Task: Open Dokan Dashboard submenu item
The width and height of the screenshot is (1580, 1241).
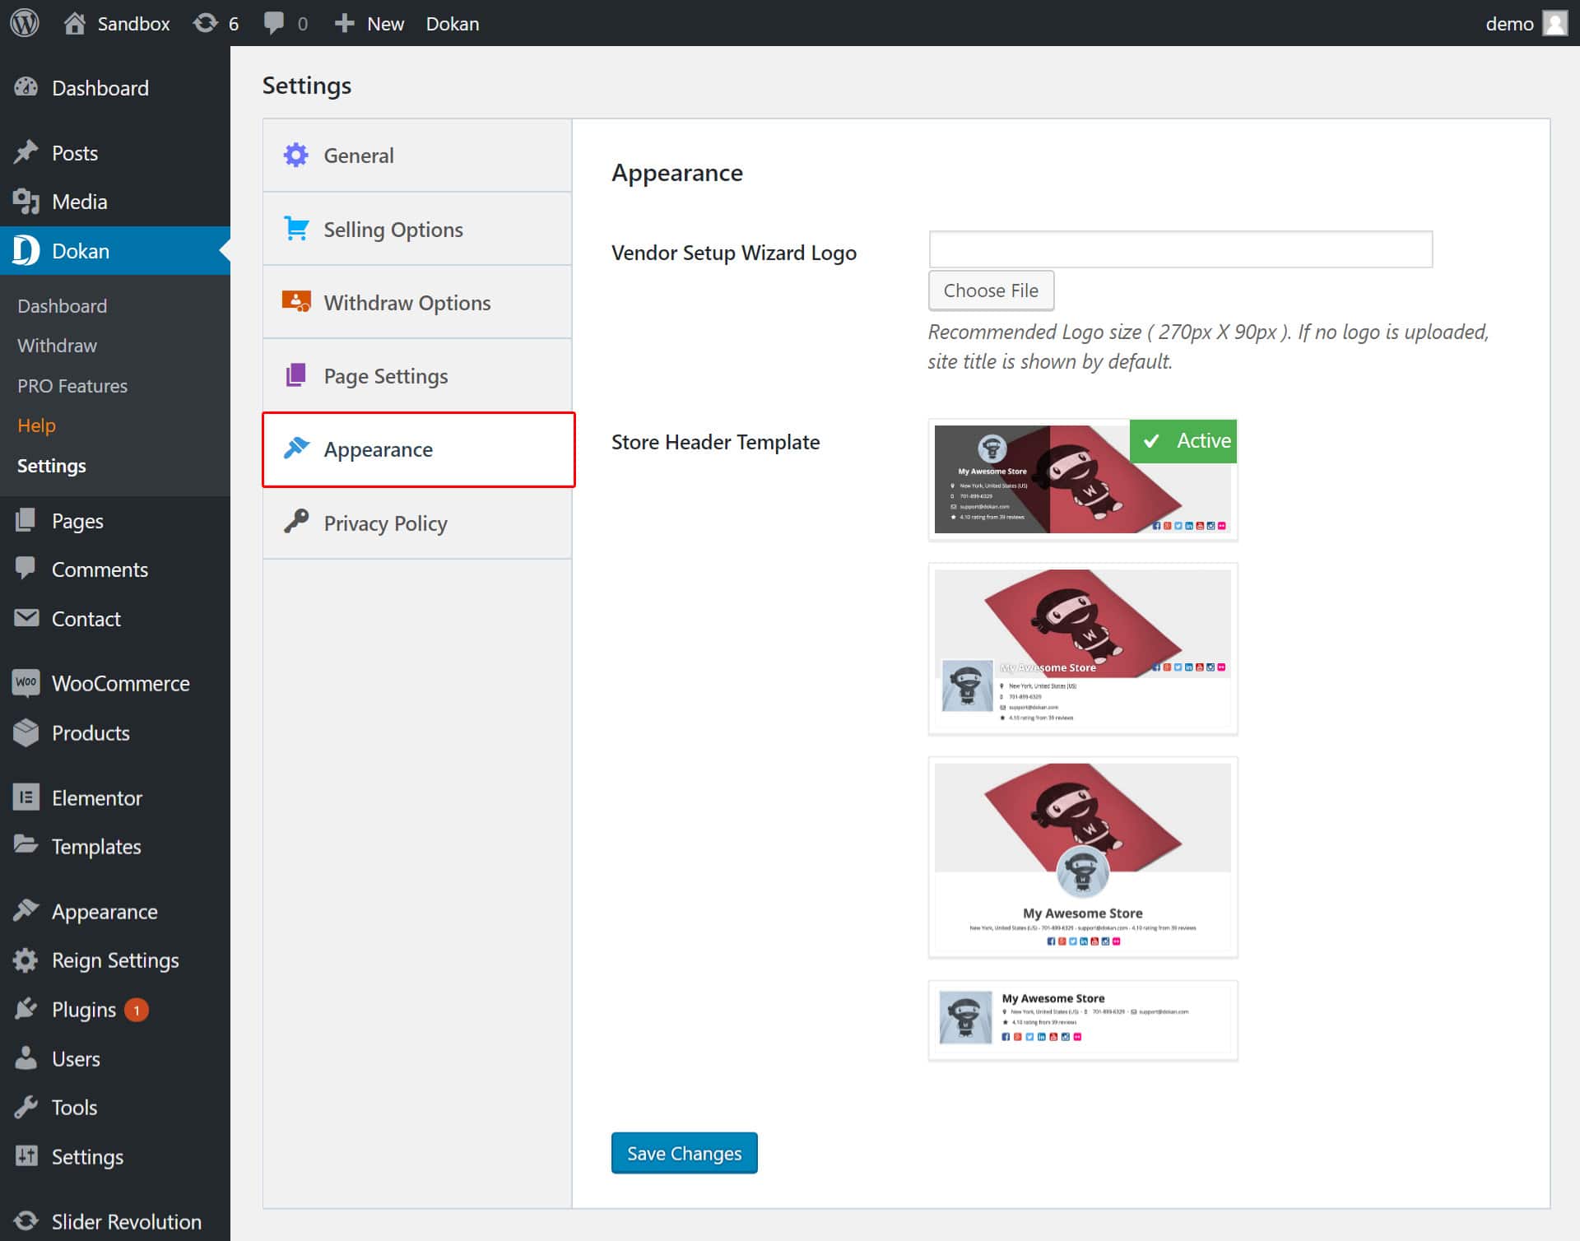Action: pos(63,305)
